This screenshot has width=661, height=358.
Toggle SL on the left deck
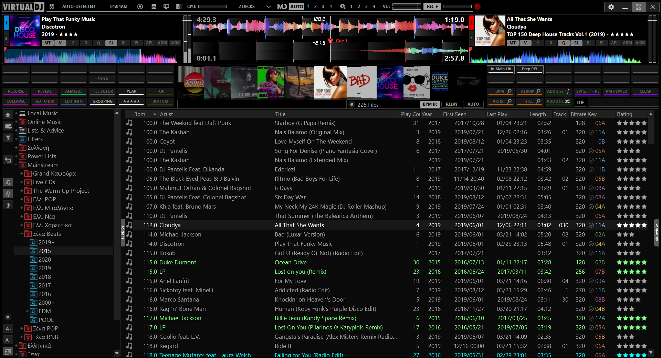coord(111,43)
